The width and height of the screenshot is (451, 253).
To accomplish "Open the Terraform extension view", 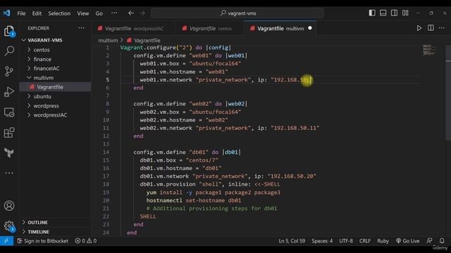I will (9, 153).
